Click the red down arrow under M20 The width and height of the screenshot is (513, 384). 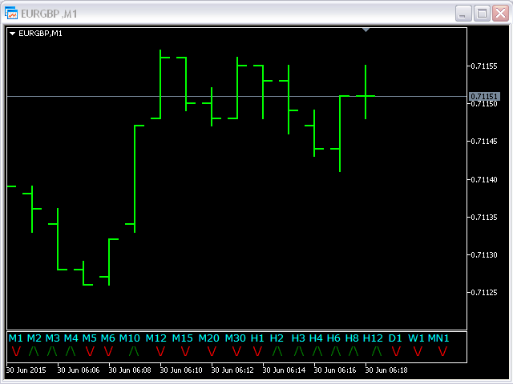point(212,352)
